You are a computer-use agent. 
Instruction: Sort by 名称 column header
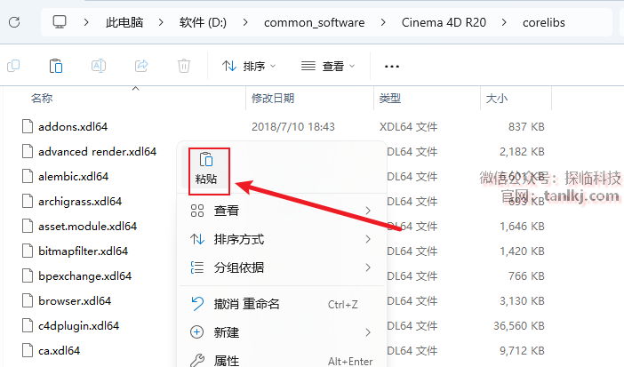[x=42, y=99]
